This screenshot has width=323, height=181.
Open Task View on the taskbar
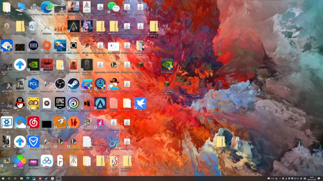(15, 179)
